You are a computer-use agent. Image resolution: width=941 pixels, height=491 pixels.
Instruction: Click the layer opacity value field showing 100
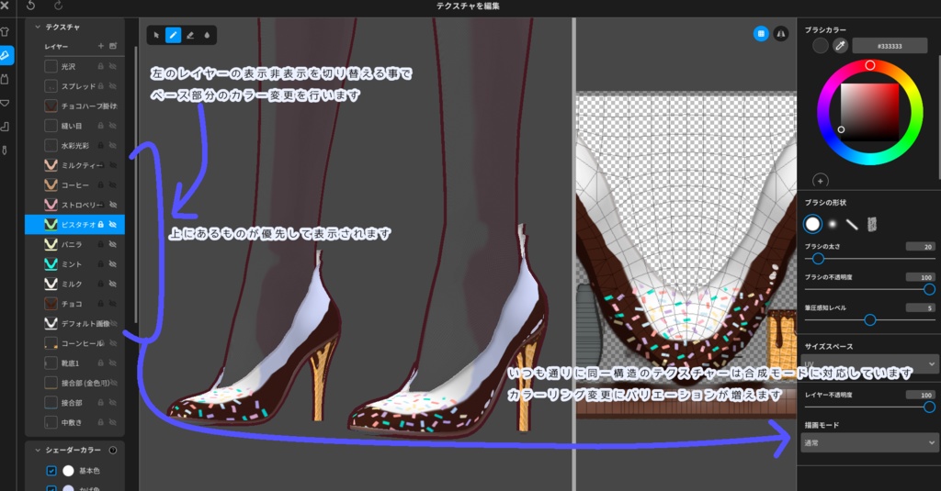click(920, 395)
